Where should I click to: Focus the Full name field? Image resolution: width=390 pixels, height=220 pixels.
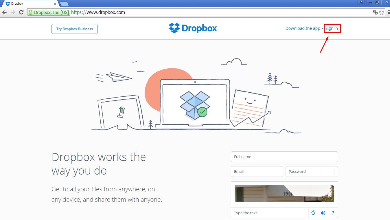click(284, 157)
